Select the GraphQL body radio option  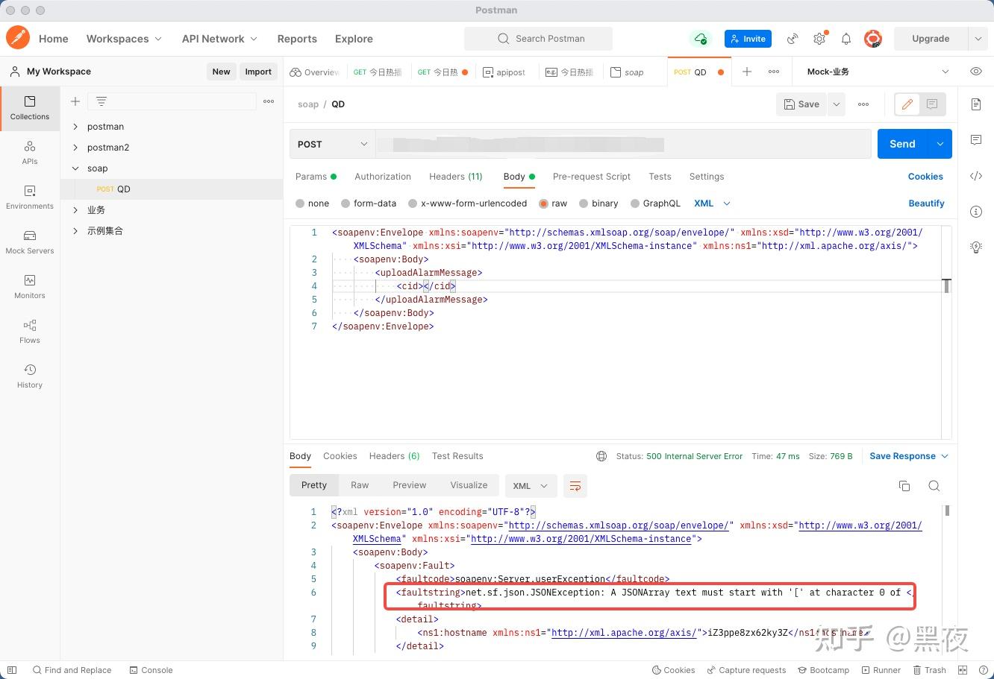(x=656, y=203)
